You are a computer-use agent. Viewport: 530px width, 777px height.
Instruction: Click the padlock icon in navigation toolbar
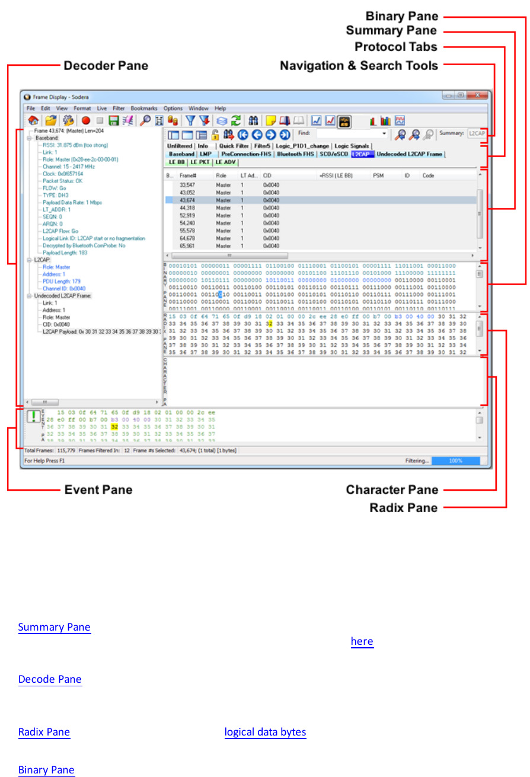(215, 135)
